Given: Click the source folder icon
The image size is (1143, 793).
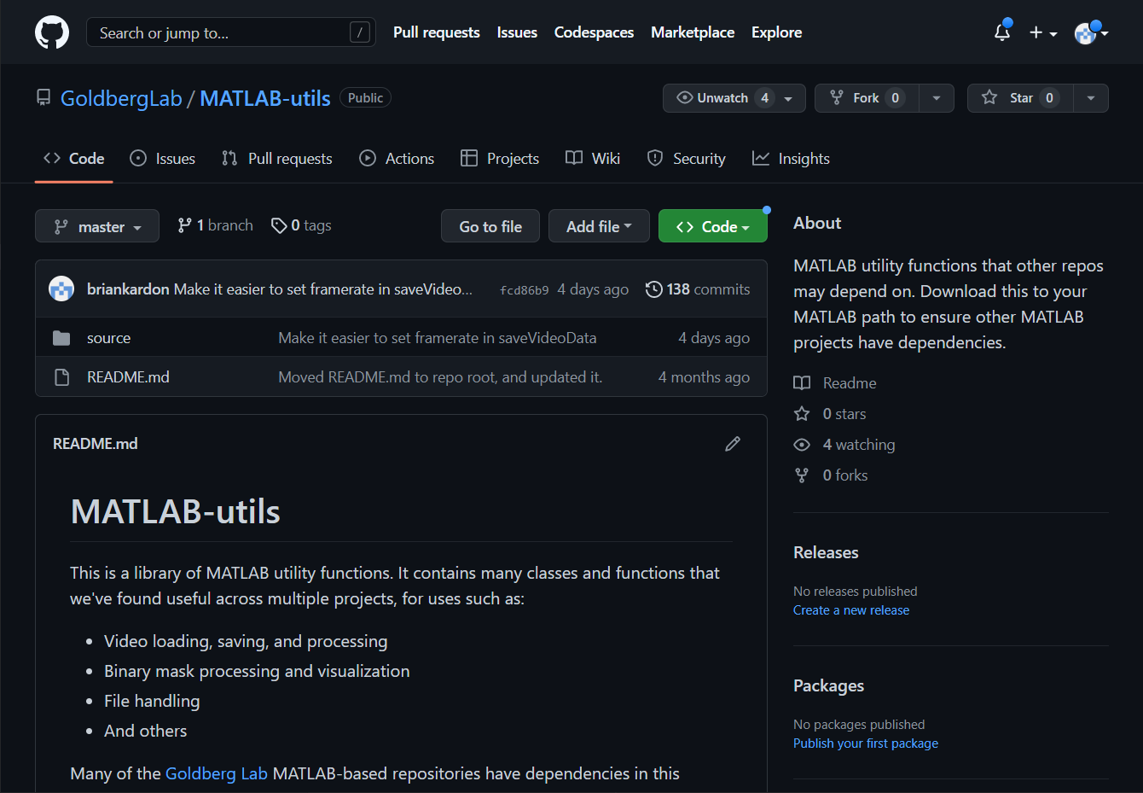Looking at the screenshot, I should pyautogui.click(x=61, y=338).
